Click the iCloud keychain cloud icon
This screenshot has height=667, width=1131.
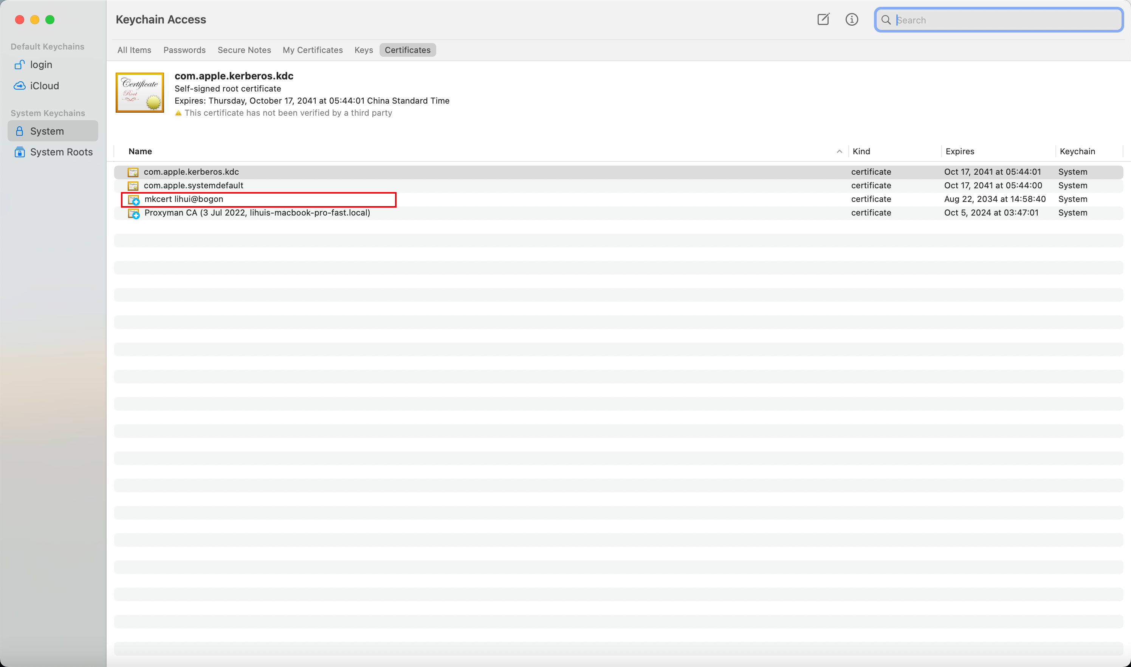[19, 85]
